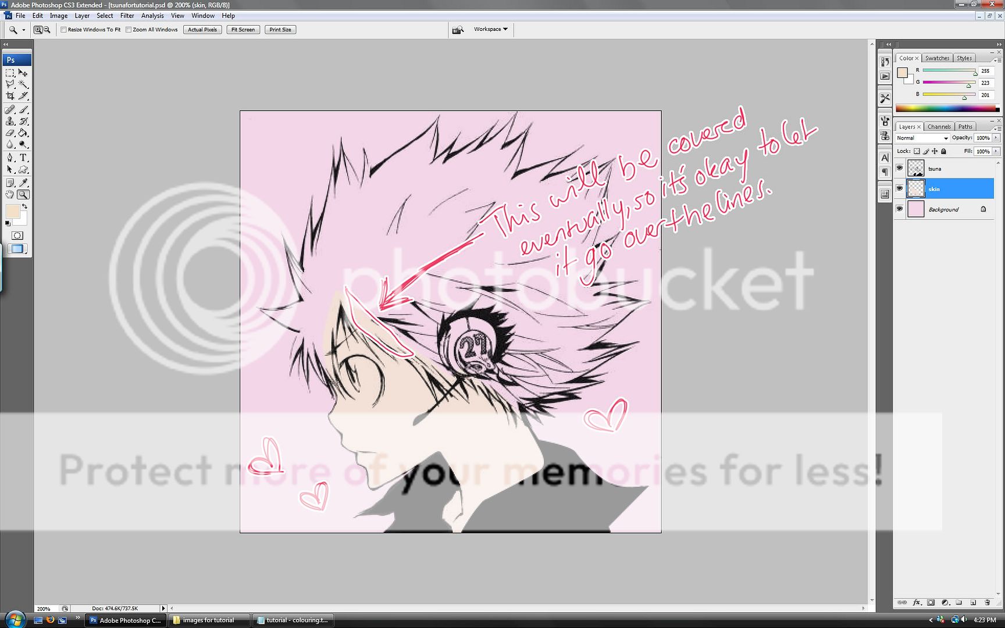Select the Horizontal Type tool
The height and width of the screenshot is (628, 1005).
click(x=23, y=158)
